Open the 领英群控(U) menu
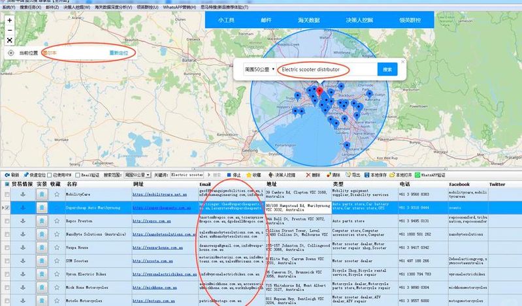 pyautogui.click(x=148, y=7)
